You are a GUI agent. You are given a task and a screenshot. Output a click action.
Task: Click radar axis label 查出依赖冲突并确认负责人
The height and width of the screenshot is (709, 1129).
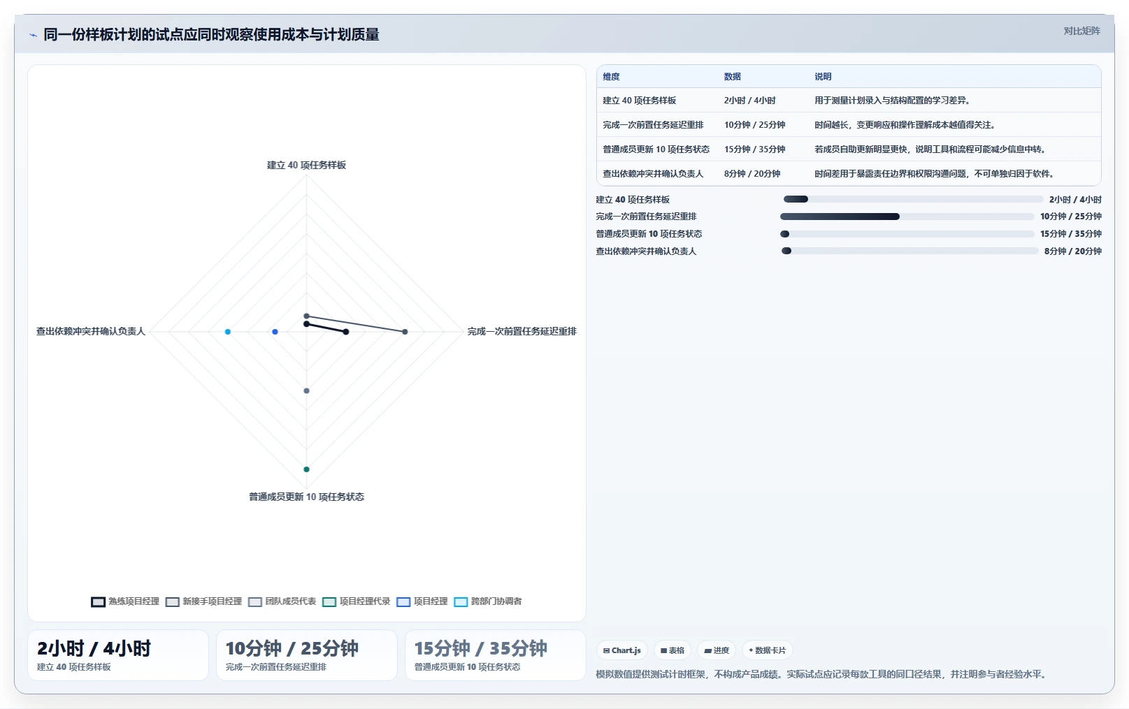pyautogui.click(x=91, y=332)
